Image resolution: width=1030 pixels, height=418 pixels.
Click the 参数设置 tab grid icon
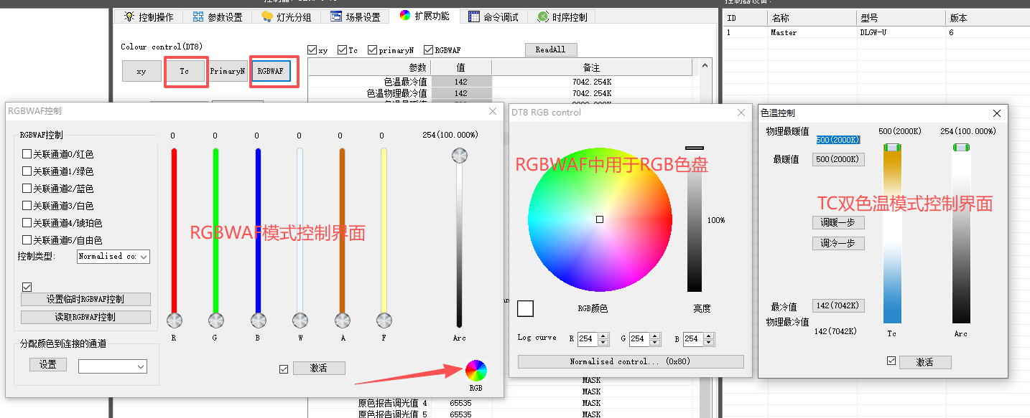tap(198, 16)
